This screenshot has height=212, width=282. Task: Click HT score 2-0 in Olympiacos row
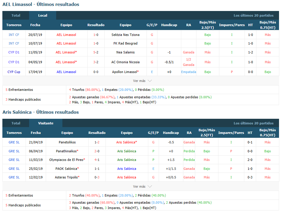coord(250,160)
